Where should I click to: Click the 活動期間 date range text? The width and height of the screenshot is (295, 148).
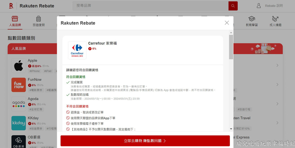pos(105,99)
